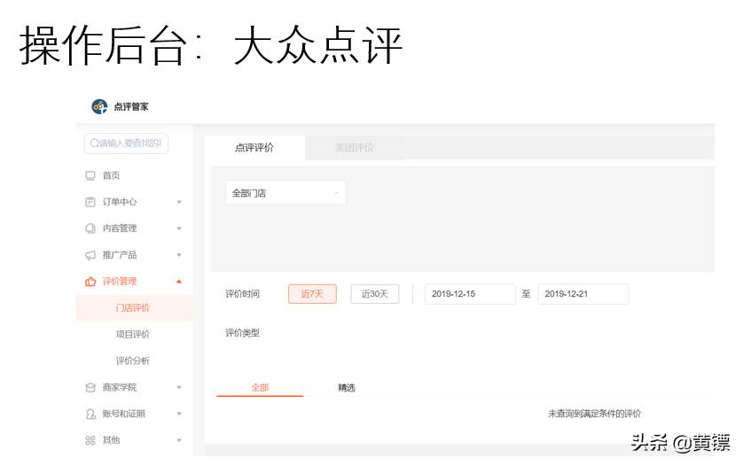Click the 订单中心 clipboard icon

90,202
